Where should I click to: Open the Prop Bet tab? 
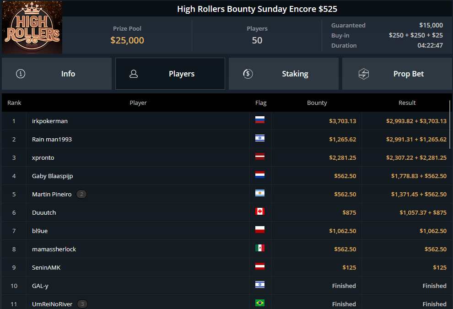tap(397, 74)
